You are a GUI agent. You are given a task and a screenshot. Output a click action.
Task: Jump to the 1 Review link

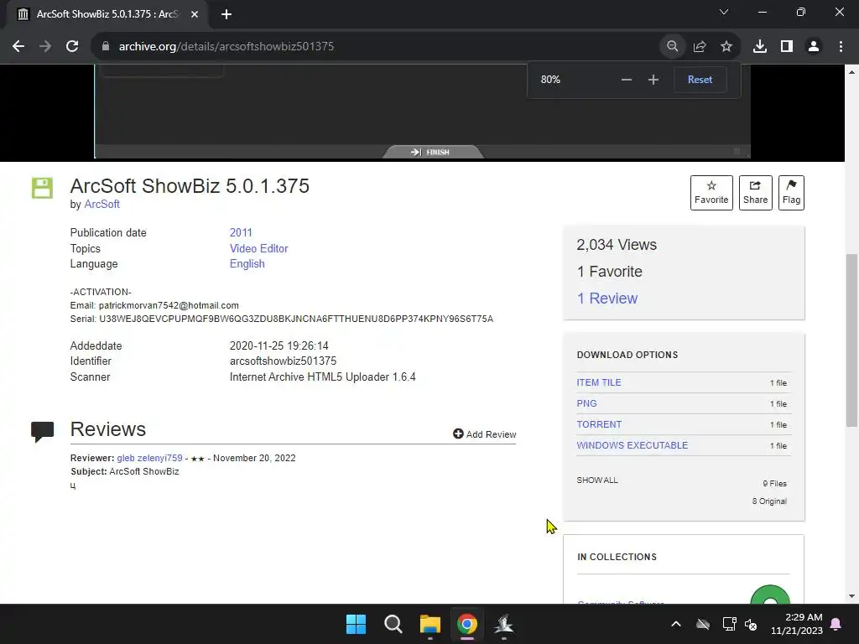tap(607, 299)
